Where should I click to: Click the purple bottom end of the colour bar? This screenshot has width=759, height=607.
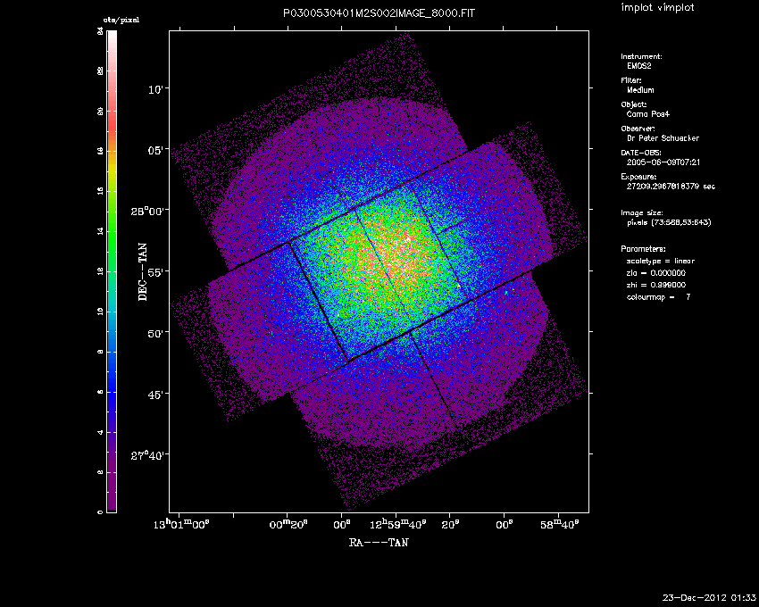click(x=112, y=508)
